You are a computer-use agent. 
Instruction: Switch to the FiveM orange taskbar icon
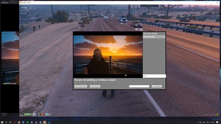[45, 122]
